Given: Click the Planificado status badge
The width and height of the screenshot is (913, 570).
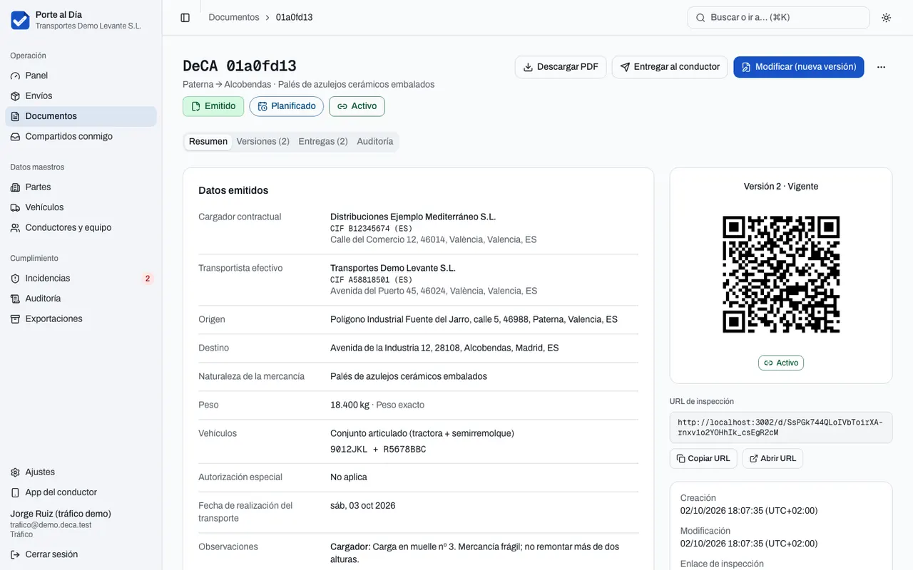Looking at the screenshot, I should (x=286, y=106).
